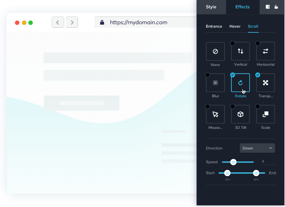The image size is (285, 207).
Task: Click the Speed slider handle
Action: (x=233, y=162)
